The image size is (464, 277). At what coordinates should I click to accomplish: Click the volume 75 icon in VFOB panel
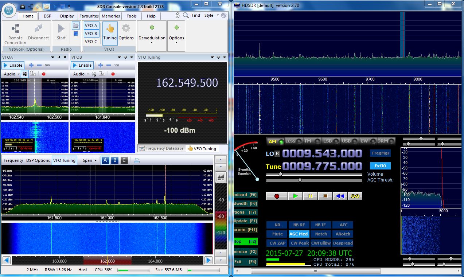coord(102,74)
